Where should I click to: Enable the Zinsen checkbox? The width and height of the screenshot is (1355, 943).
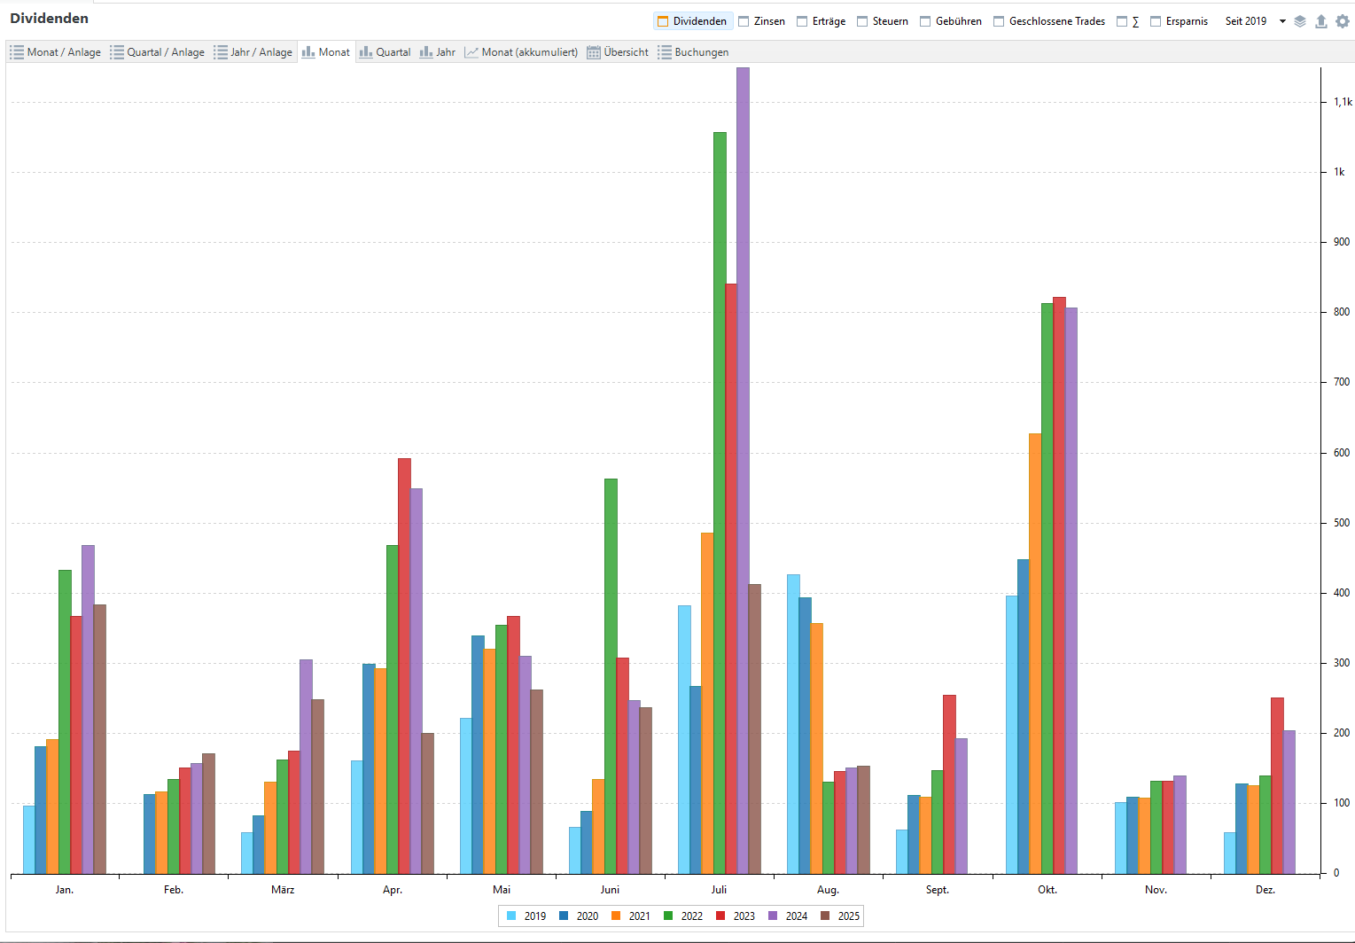pyautogui.click(x=761, y=21)
